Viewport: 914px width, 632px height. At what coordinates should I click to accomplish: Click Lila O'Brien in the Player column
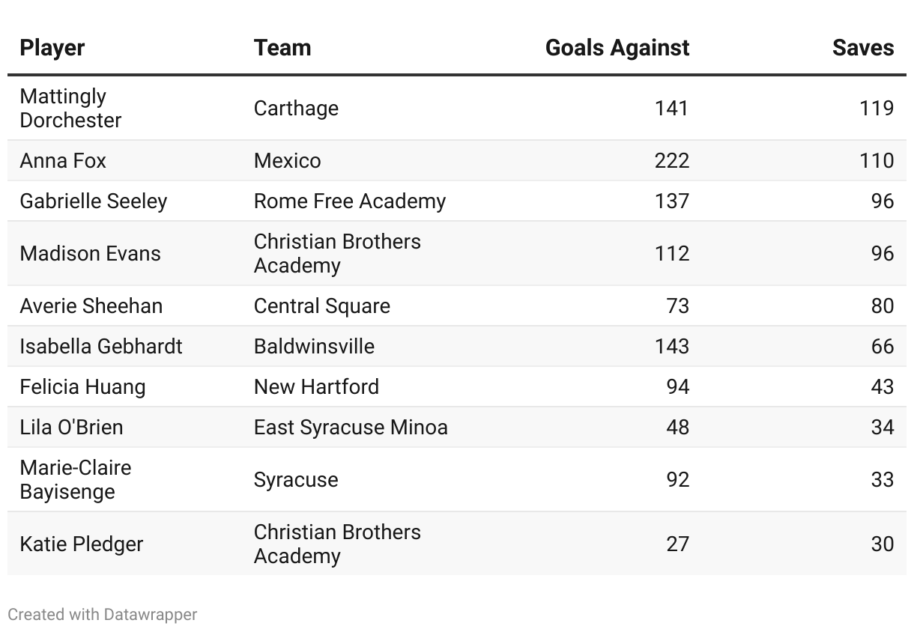coord(71,428)
